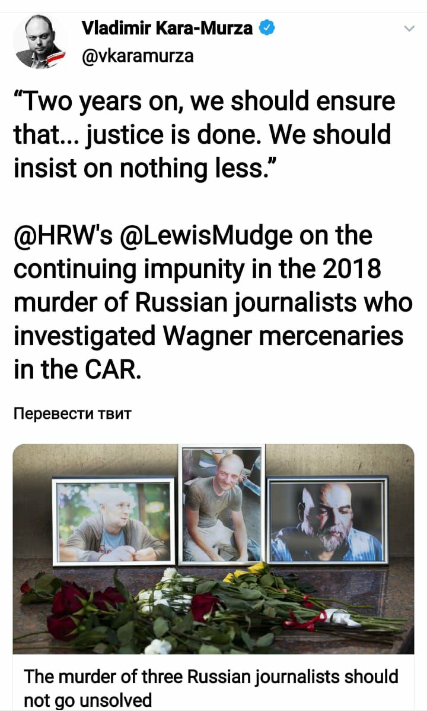
Task: Open the @HRW mention
Action: (62, 236)
